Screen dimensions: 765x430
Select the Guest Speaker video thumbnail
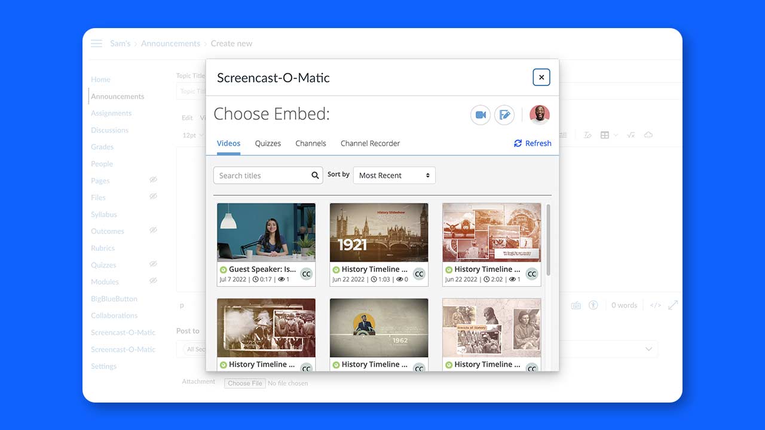[x=266, y=232]
